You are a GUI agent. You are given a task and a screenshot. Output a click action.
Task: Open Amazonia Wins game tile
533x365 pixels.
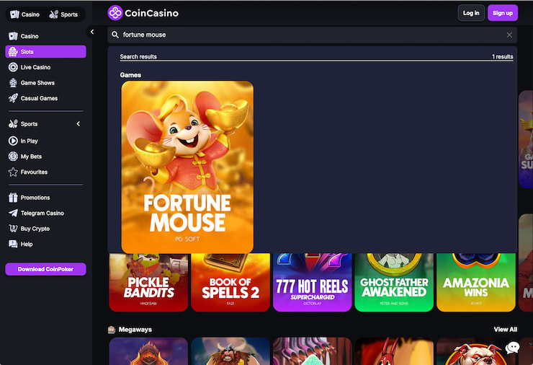[476, 282]
